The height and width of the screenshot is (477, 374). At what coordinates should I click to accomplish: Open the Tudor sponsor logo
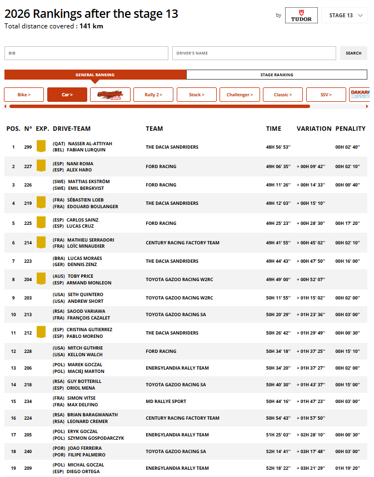click(301, 16)
